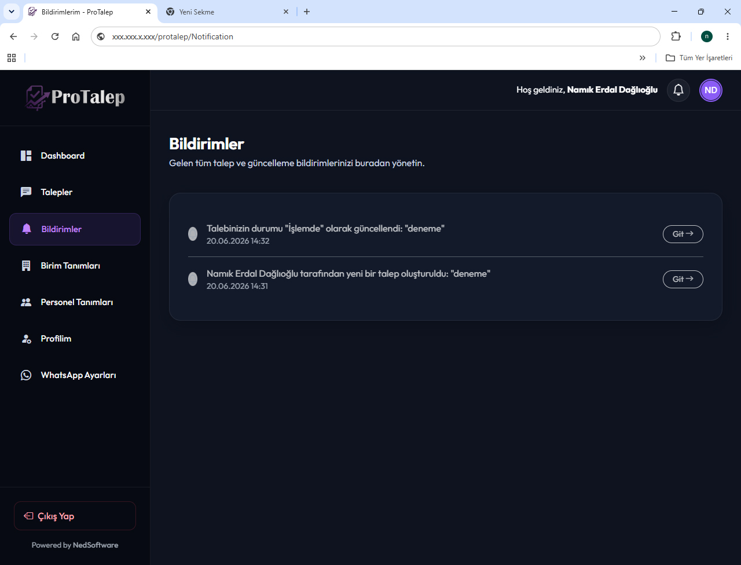Click the WhatsApp icon in sidebar
The image size is (741, 565).
tap(26, 375)
